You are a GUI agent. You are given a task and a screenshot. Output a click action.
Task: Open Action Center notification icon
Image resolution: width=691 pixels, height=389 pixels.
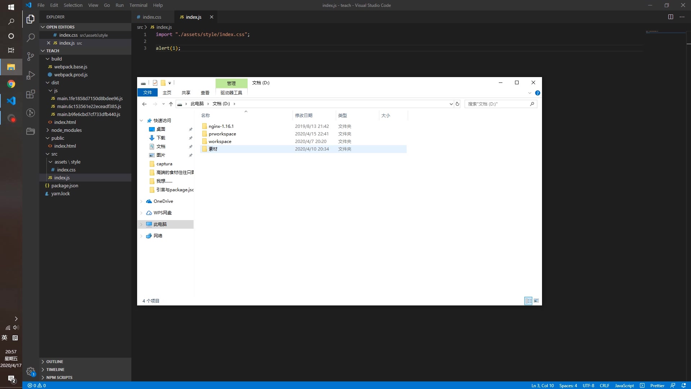point(12,379)
